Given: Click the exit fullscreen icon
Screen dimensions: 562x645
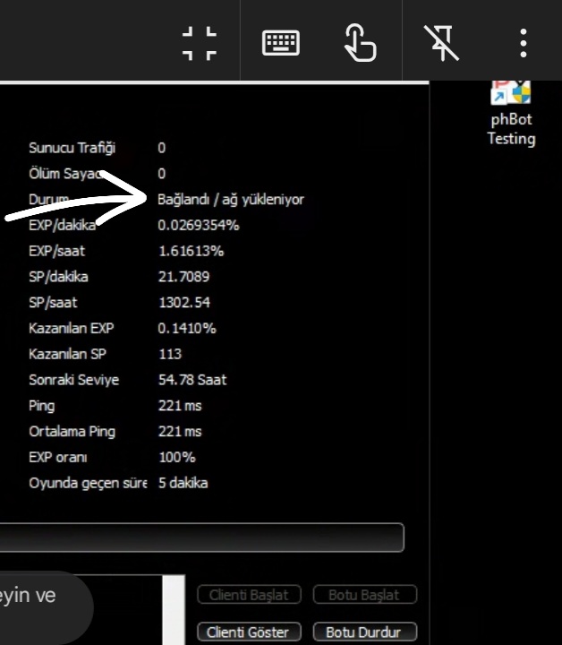Looking at the screenshot, I should click(199, 42).
